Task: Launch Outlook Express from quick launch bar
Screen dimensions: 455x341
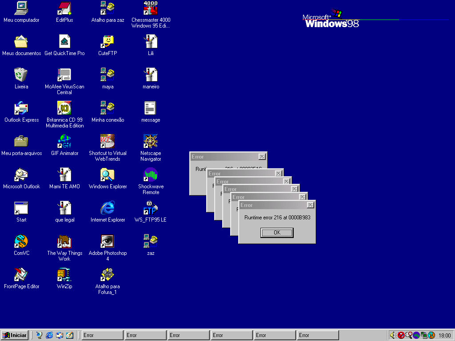Action: [x=60, y=335]
